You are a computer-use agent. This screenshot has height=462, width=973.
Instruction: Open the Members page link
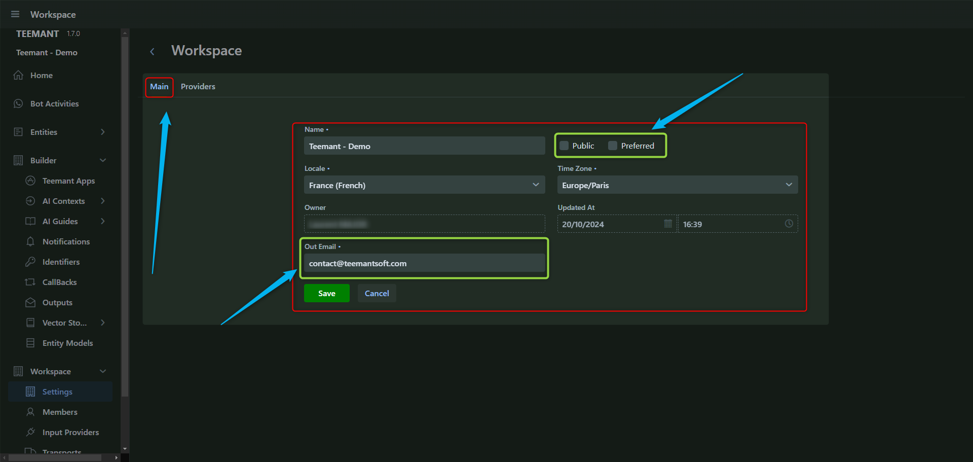tap(60, 412)
